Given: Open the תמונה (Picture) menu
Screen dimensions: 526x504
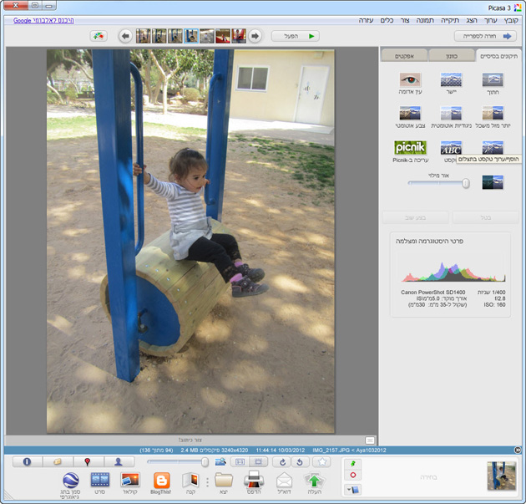Looking at the screenshot, I should click(425, 21).
